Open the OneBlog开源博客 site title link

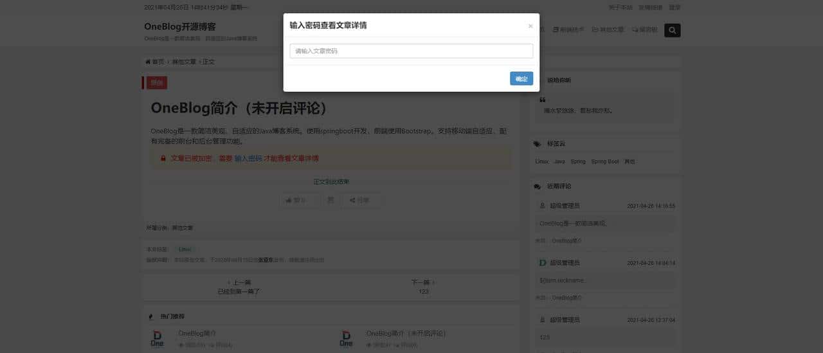(180, 27)
